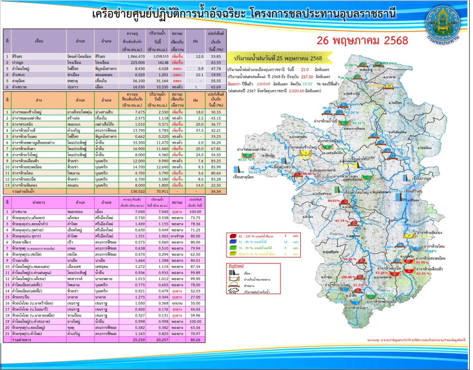Click the red date 26 พฤษภาคม 2568
Viewport: 473px width, 370px height.
click(362, 40)
